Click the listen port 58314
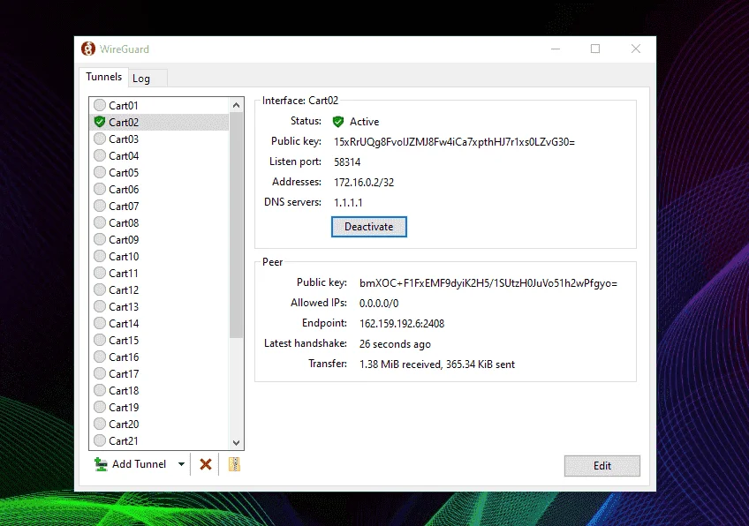 coord(347,162)
